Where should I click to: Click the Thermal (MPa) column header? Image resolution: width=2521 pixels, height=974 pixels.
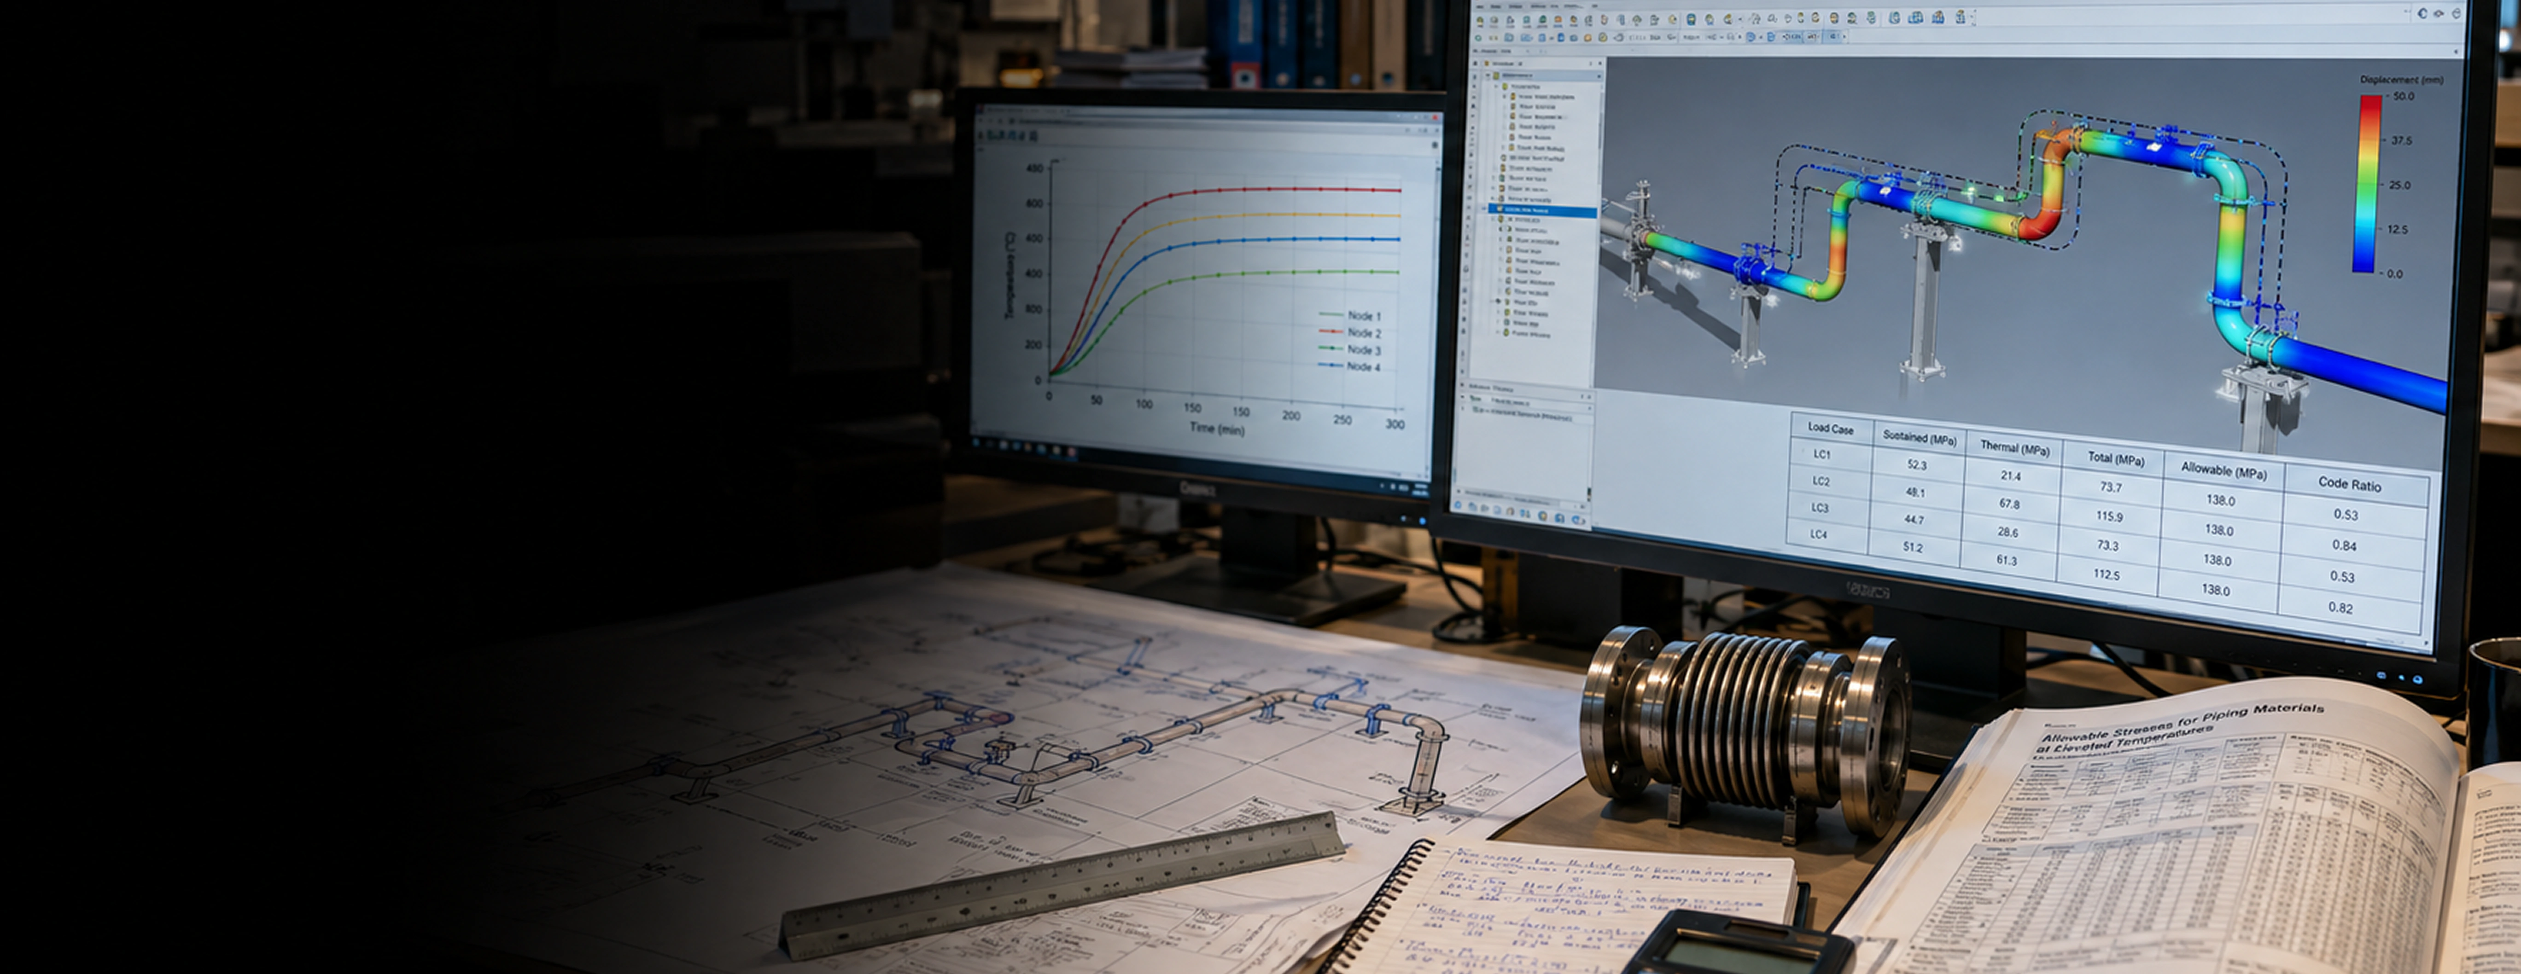point(2015,448)
